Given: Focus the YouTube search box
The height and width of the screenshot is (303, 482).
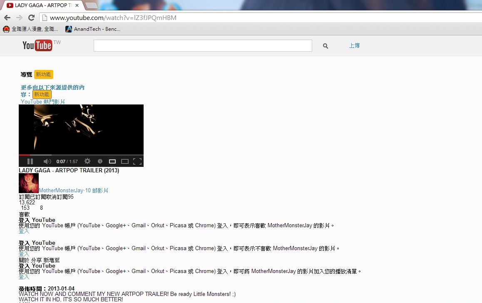Looking at the screenshot, I should 203,45.
